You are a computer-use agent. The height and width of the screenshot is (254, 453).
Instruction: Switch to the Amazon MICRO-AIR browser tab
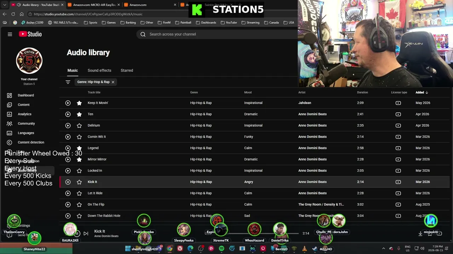[x=94, y=5]
